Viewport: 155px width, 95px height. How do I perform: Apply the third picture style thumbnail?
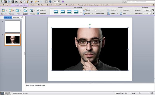(69, 12)
